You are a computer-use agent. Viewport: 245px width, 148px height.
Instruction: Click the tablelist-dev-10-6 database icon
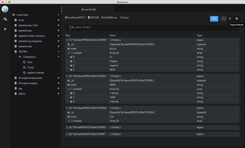tap(15, 25)
